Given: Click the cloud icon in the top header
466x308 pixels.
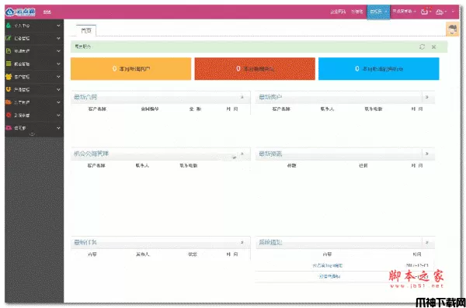Looking at the screenshot, I should tap(440, 12).
